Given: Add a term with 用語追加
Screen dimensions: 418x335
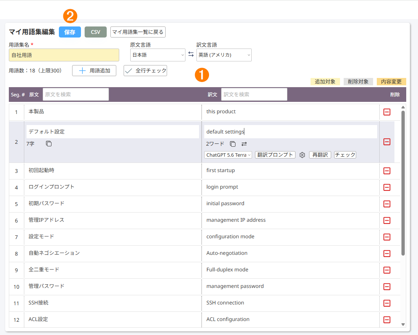Looking at the screenshot, I should (x=94, y=71).
